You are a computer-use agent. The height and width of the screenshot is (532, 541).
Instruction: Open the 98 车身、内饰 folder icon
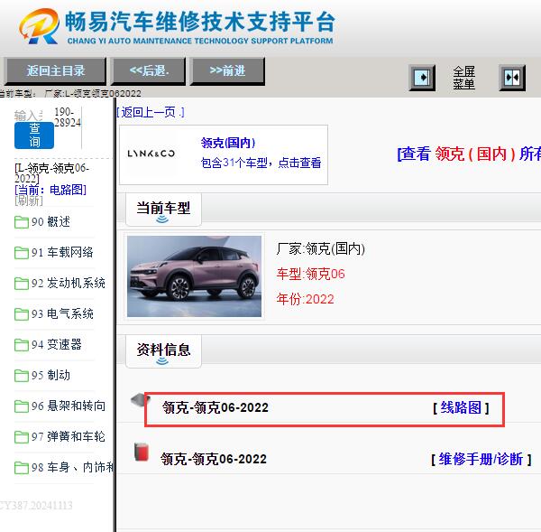[22, 468]
